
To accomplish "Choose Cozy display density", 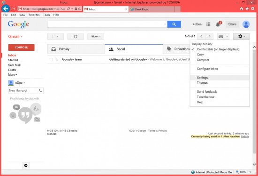I will pos(200,55).
